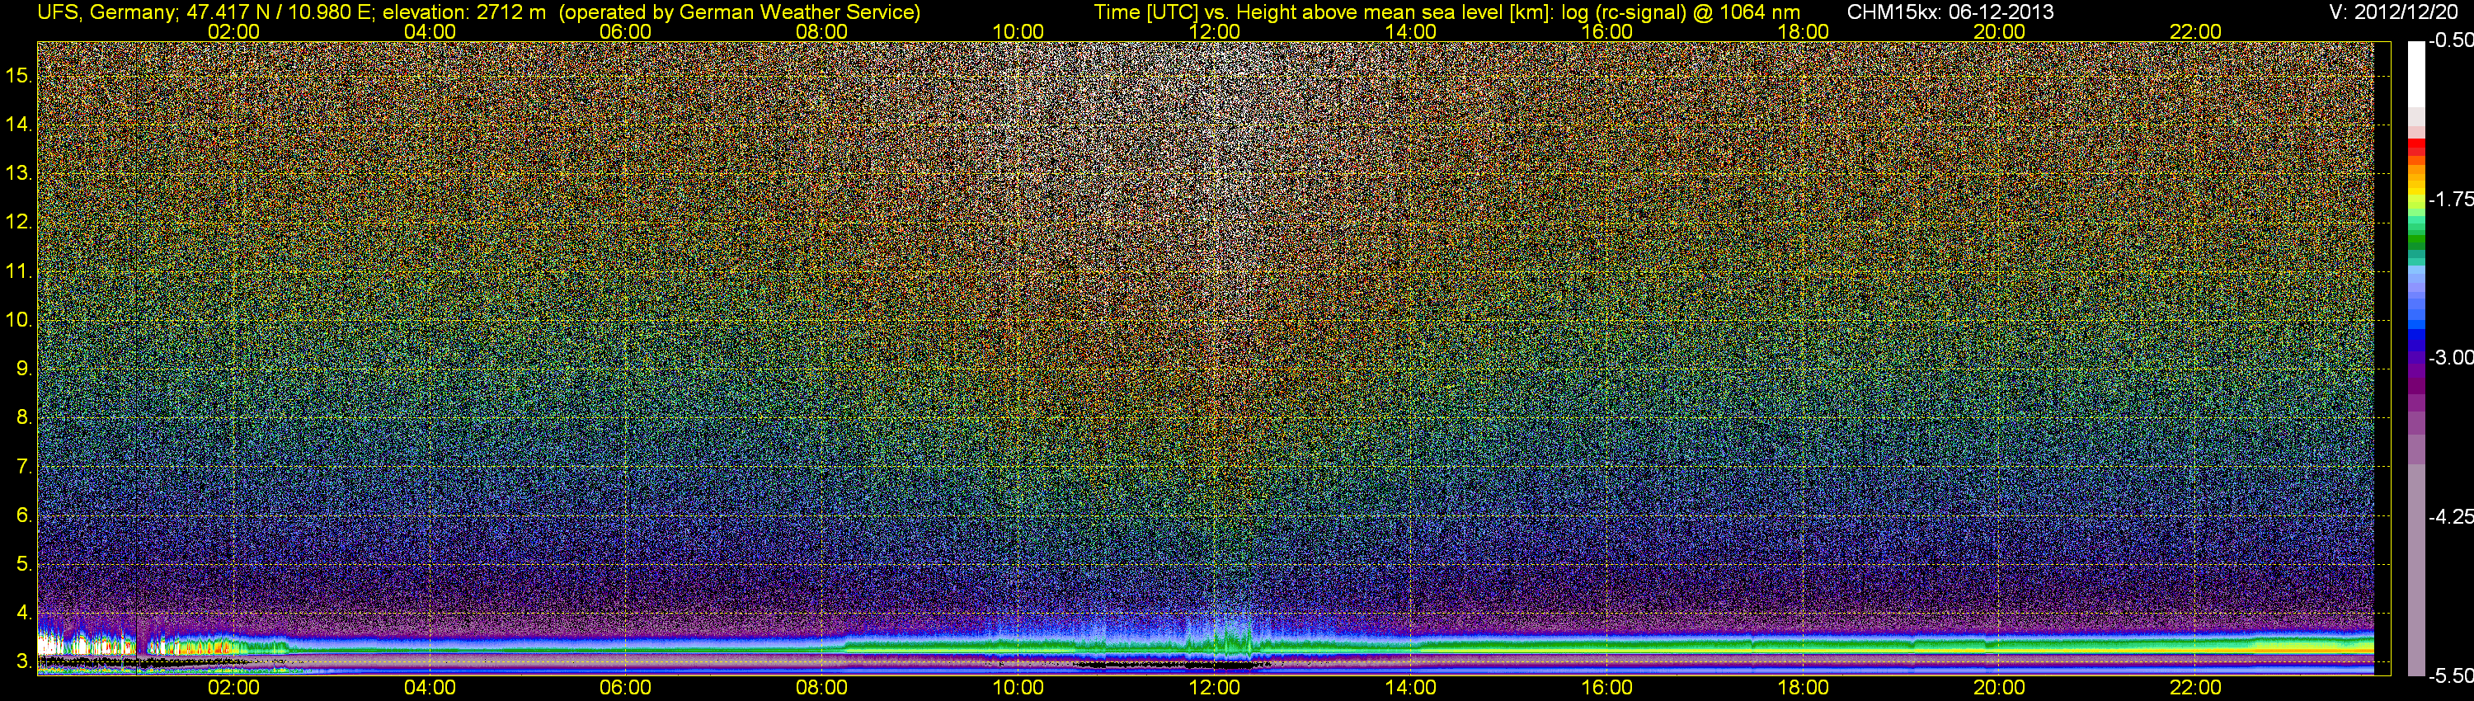
Task: Select the 10 km height axis label
Action: [x=17, y=320]
